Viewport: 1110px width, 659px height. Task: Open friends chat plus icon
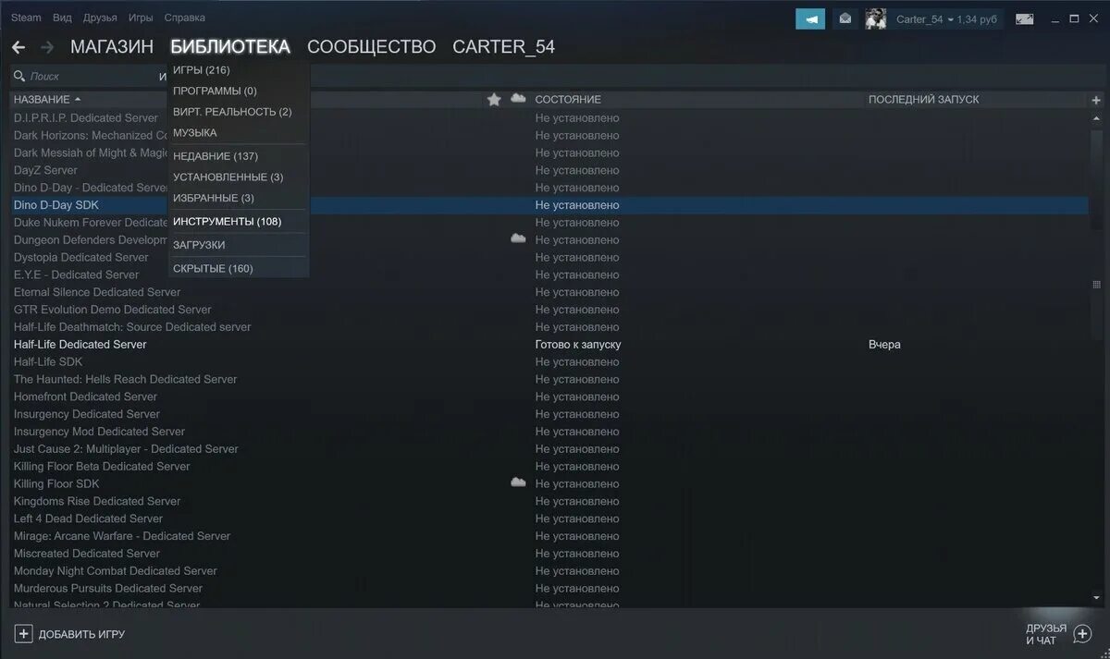point(1082,634)
